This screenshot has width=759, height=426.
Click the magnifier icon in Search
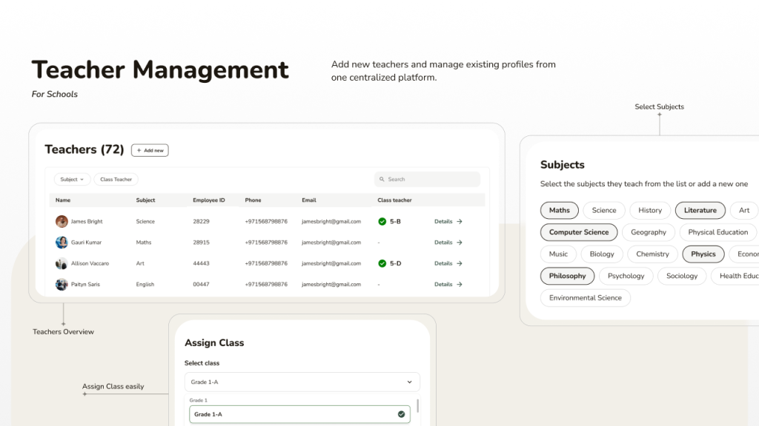pos(382,179)
